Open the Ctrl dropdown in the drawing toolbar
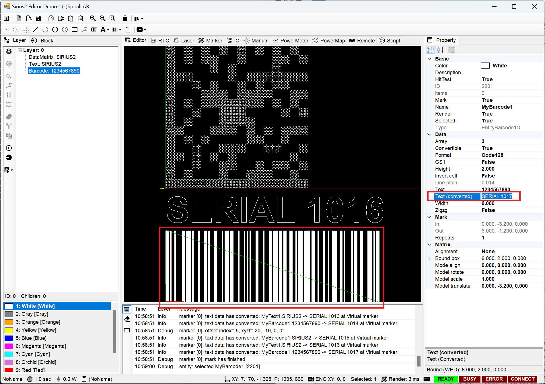Viewport: 545px width, 384px height. click(x=145, y=30)
